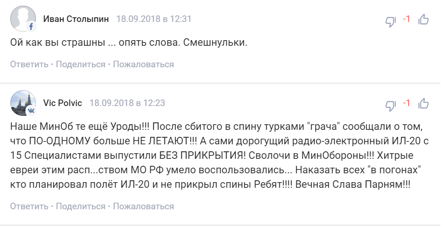Report Vic Polvic's comment via Пожаловаться
Screen dimensions: 447x227
pos(143,206)
